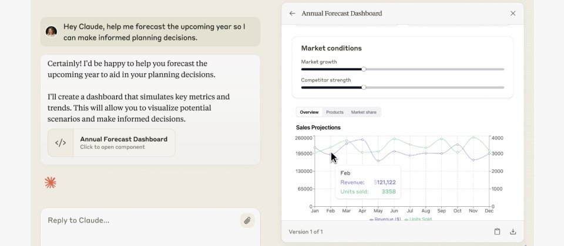Click the Annual Forecast Dashboard panel title
Viewport: 564px width, 246px height.
(341, 13)
